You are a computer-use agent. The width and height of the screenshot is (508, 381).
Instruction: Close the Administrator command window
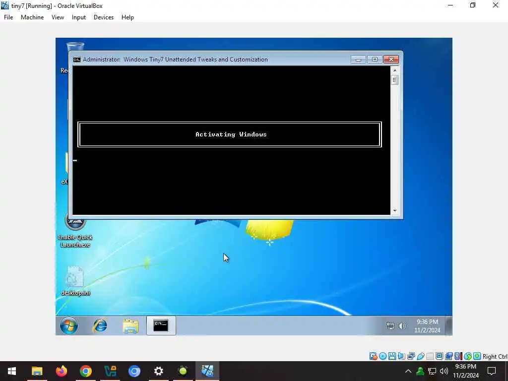(x=391, y=60)
